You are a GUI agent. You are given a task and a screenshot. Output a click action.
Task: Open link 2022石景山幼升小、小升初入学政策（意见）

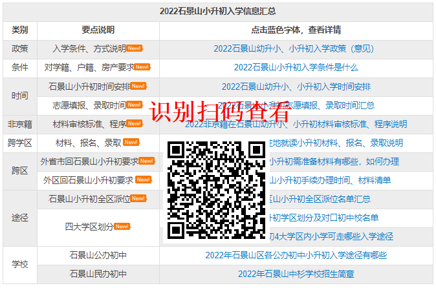(294, 48)
